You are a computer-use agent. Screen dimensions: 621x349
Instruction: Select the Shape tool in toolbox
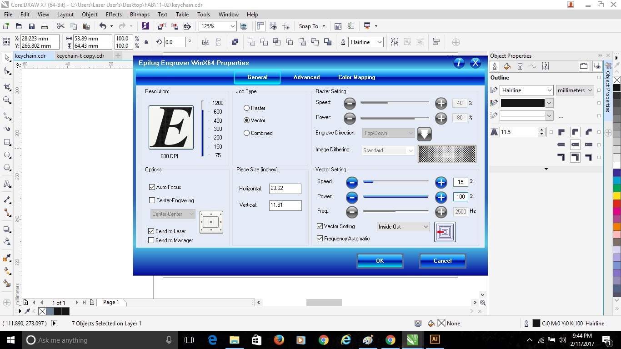pyautogui.click(x=7, y=71)
